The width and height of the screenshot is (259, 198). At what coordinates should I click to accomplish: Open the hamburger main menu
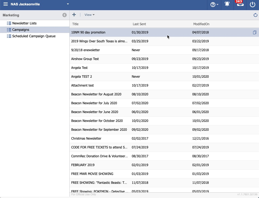[6, 4]
